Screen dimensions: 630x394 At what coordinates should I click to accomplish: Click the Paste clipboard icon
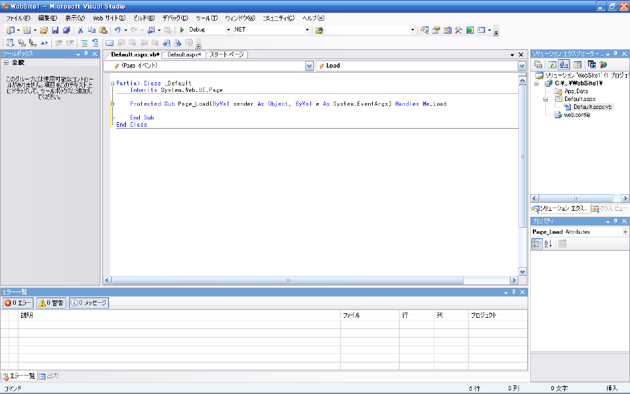tap(103, 30)
